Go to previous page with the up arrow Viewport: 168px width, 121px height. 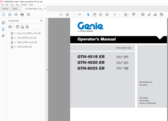click(61, 15)
